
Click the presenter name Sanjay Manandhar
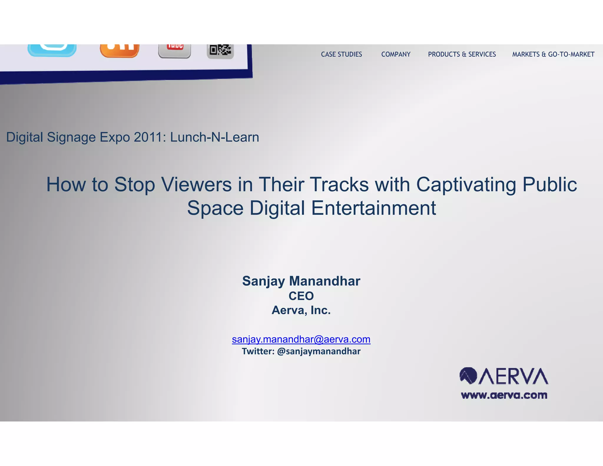(x=301, y=281)
